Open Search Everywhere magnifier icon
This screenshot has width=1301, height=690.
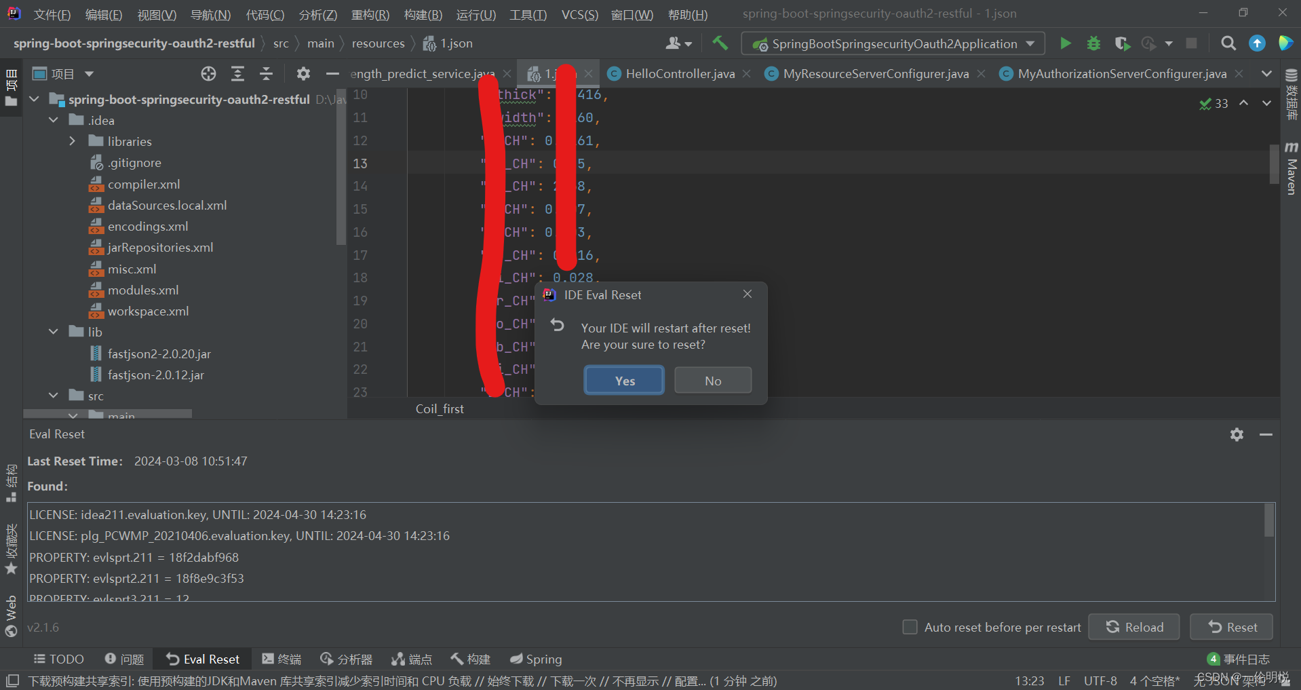[x=1228, y=43]
